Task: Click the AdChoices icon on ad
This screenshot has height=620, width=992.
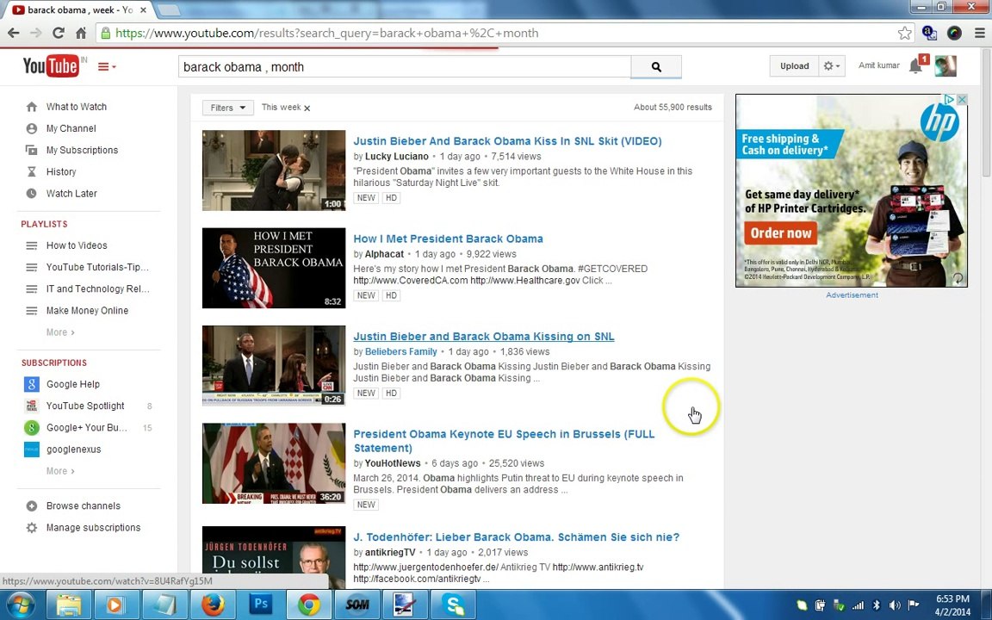Action: click(x=950, y=100)
